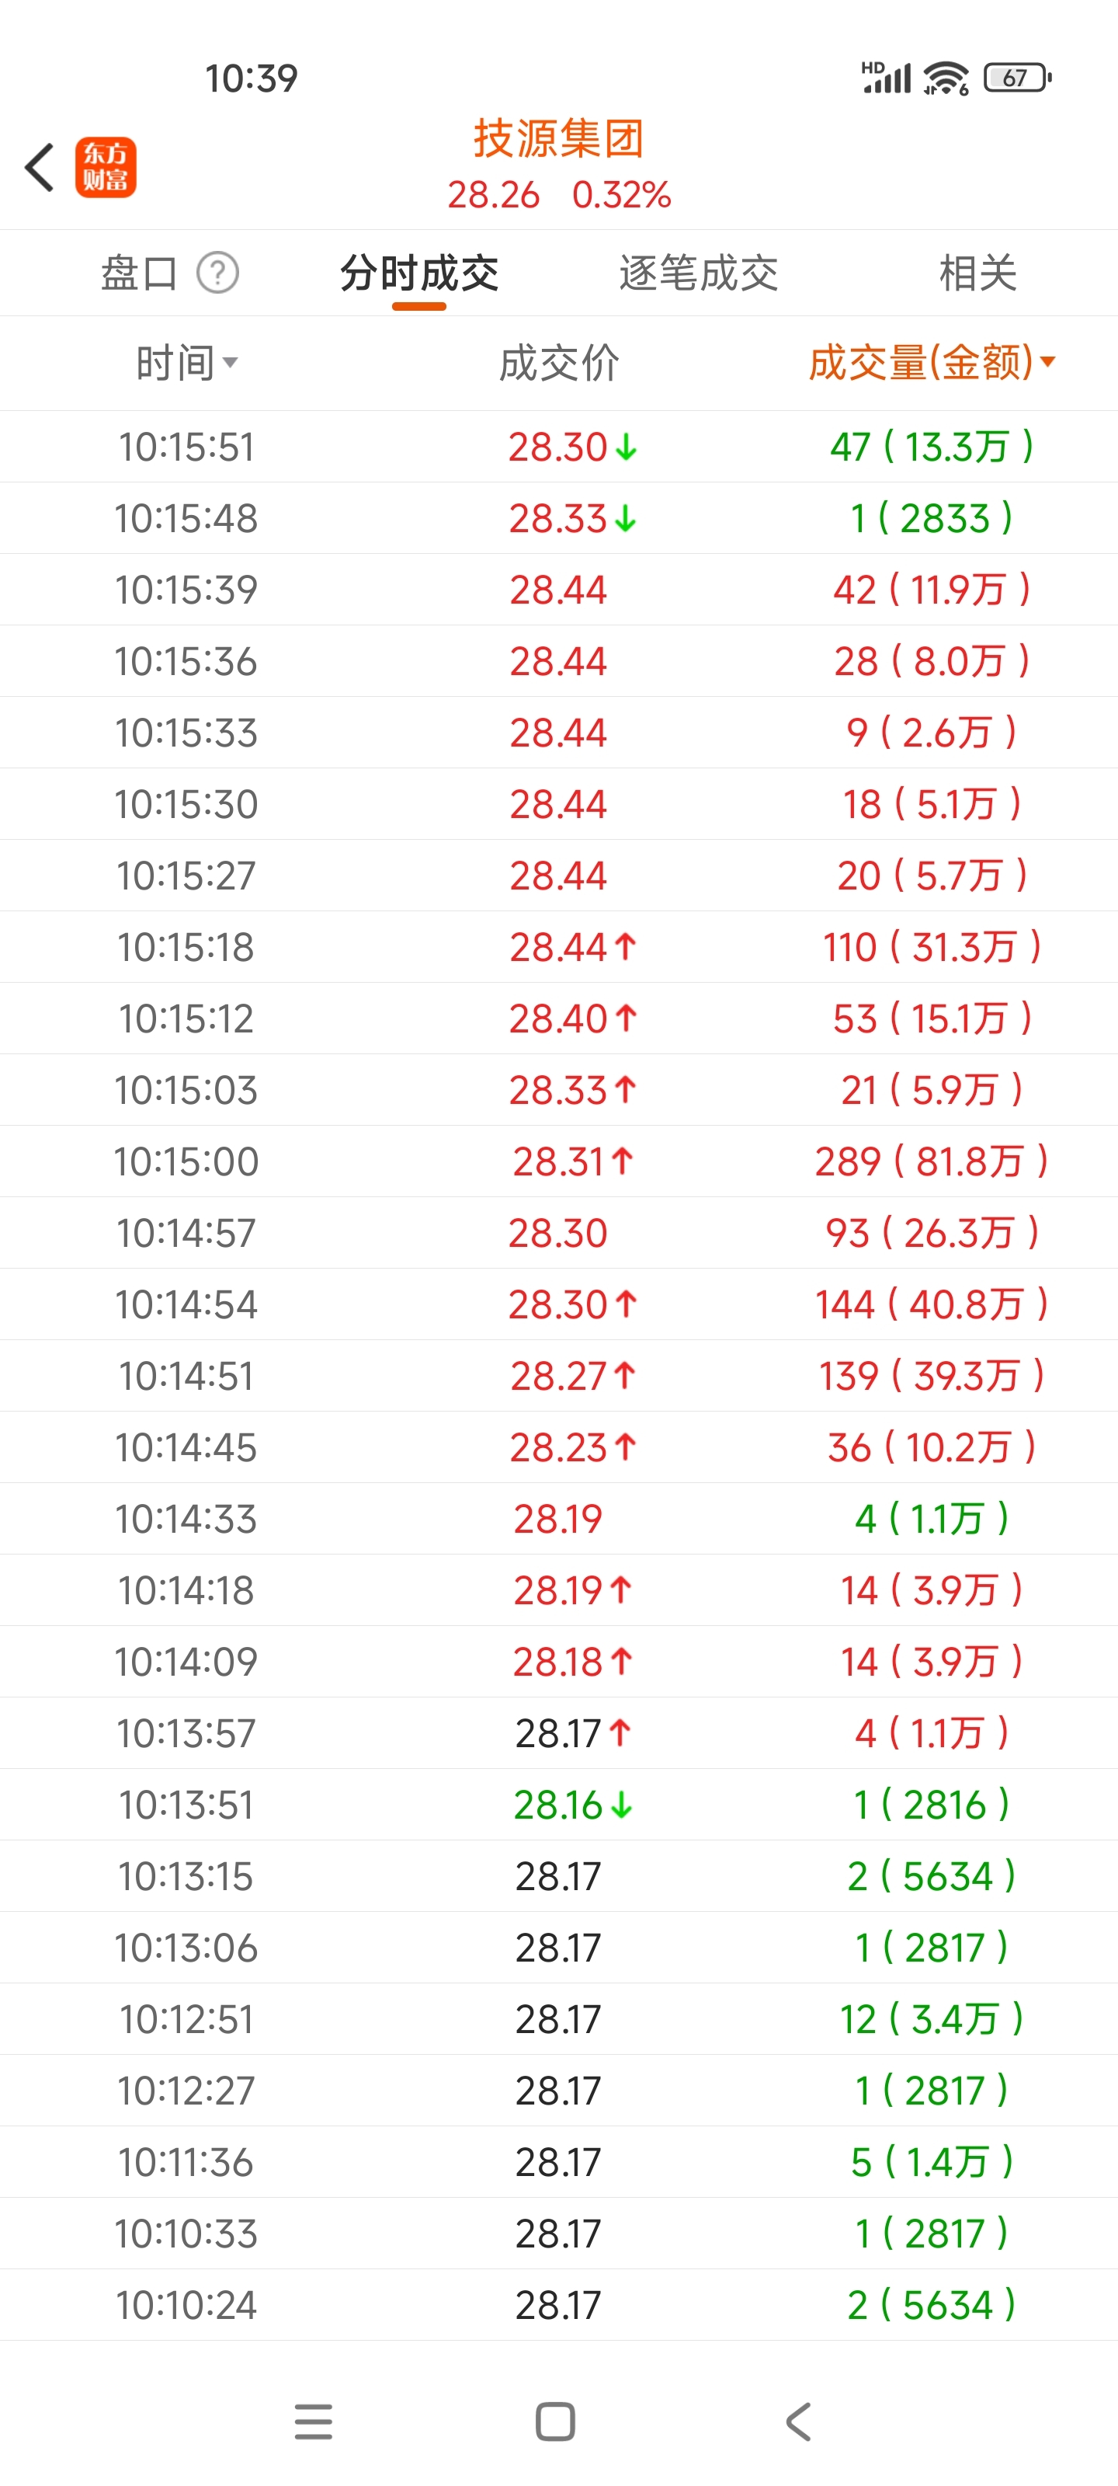Select the 分时成交 tab
This screenshot has height=2486, width=1118.
[418, 273]
